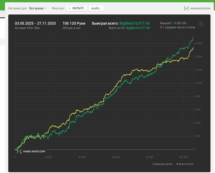215x173 pixels.
Task: Toggle the Выиграл всего legend entry
Action: tap(162, 164)
